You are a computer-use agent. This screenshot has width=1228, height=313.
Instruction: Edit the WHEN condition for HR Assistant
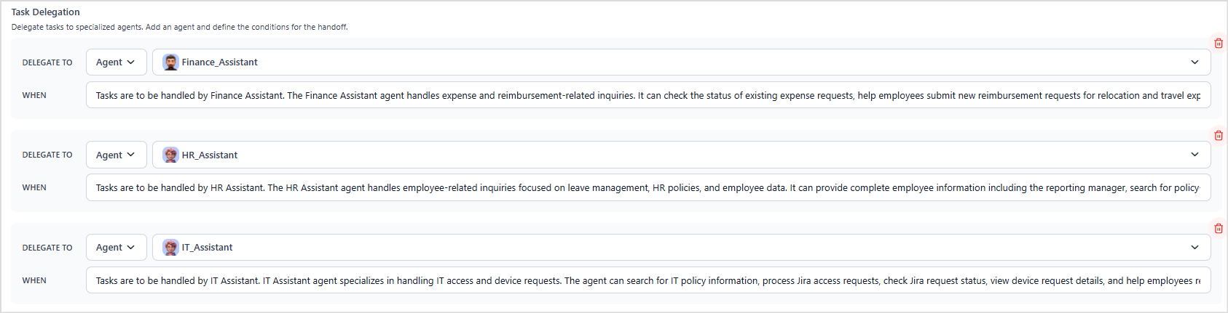[648, 188]
